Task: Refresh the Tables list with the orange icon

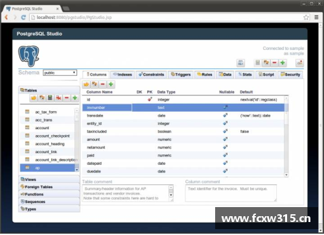Action: tap(34, 98)
